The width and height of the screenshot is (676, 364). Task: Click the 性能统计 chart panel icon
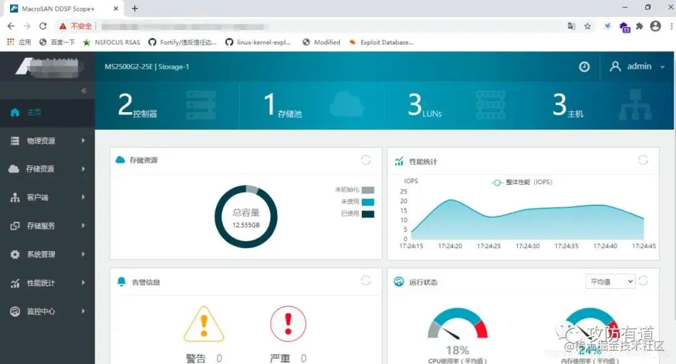click(399, 161)
